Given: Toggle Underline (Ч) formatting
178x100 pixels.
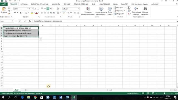Looking at the screenshot, I should 21,13.
